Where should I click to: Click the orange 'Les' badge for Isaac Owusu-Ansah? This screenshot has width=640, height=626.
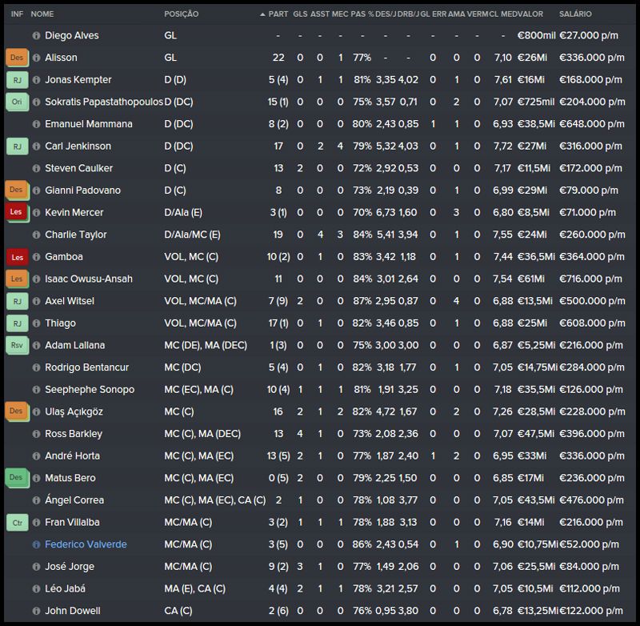(16, 279)
